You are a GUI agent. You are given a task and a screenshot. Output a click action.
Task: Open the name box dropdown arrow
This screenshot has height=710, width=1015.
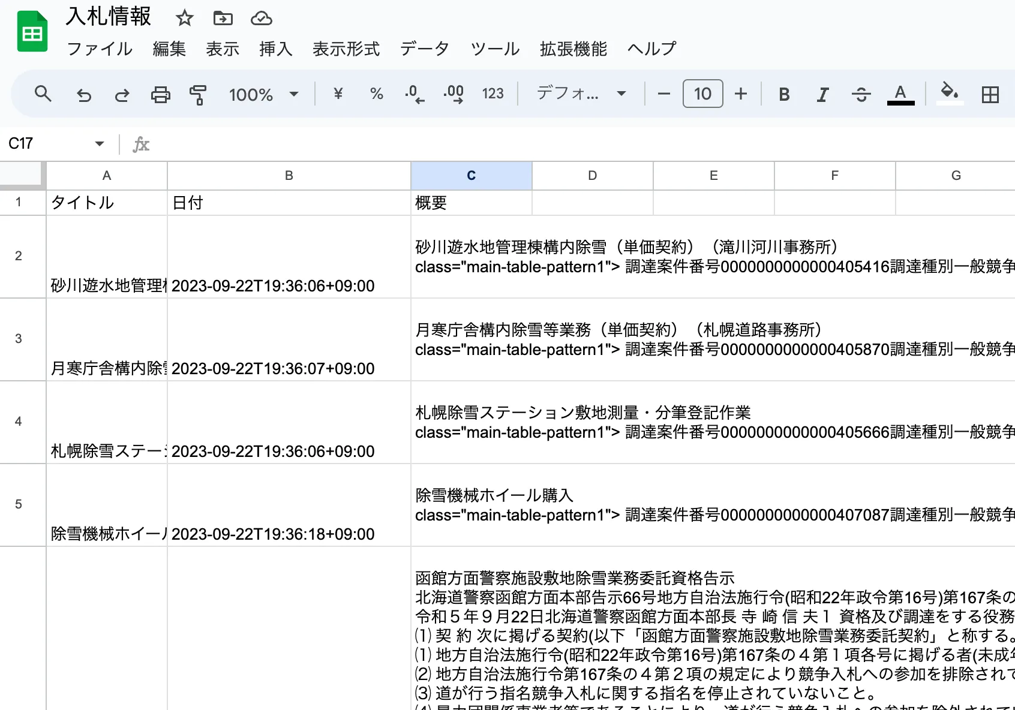coord(100,143)
